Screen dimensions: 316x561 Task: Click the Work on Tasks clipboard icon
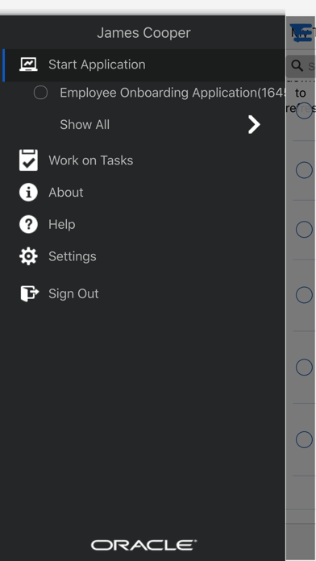(x=28, y=160)
